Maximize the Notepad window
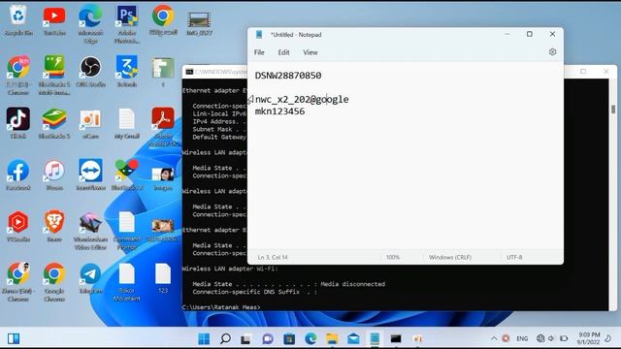Image resolution: width=621 pixels, height=349 pixels. click(530, 34)
